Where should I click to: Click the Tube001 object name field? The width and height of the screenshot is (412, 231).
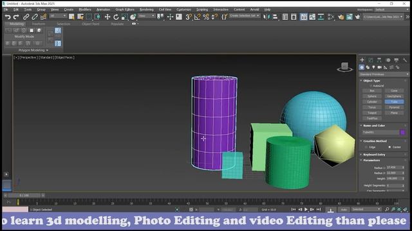380,132
